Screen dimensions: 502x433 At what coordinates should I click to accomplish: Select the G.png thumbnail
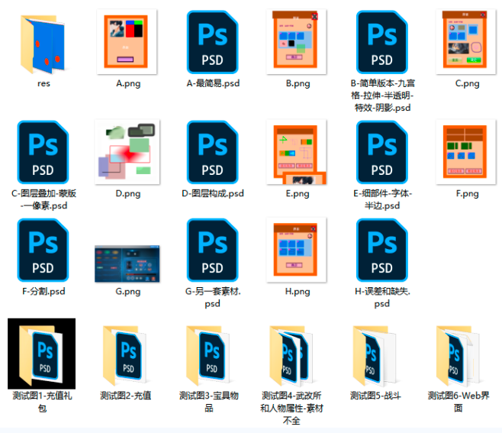click(x=127, y=263)
